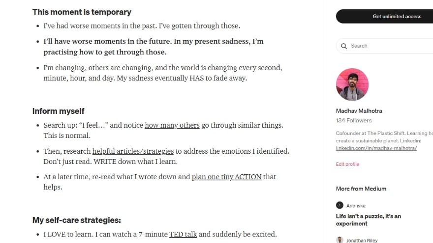Click the Edit profile link

click(347, 164)
